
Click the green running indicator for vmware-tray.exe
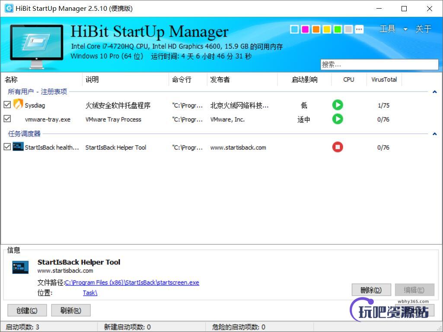(338, 119)
